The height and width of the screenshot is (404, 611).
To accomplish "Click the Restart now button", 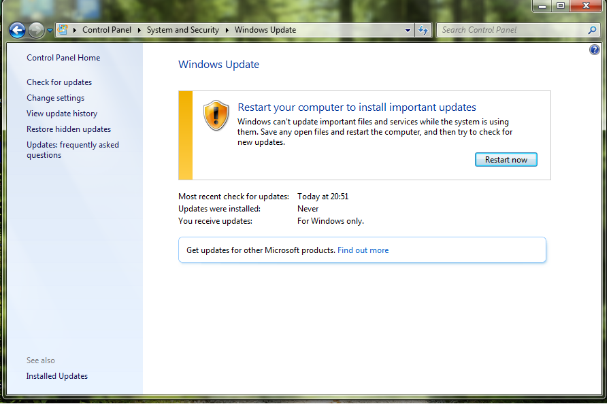I will (x=506, y=160).
